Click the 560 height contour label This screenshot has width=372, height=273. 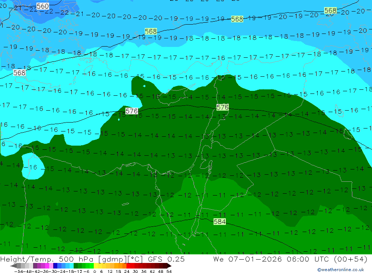click(x=43, y=6)
